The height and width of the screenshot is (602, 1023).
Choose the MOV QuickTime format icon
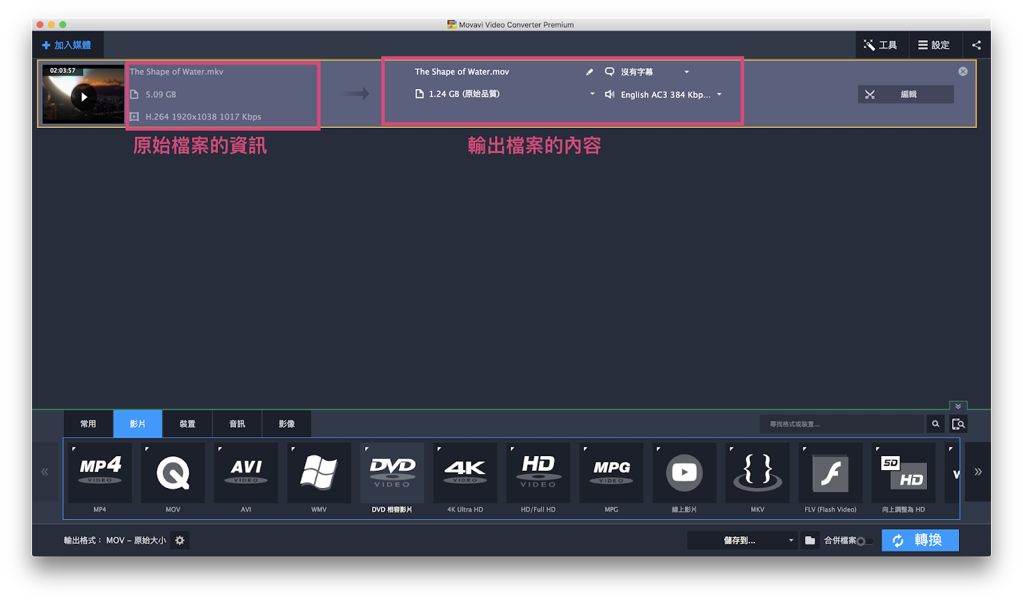pos(173,473)
